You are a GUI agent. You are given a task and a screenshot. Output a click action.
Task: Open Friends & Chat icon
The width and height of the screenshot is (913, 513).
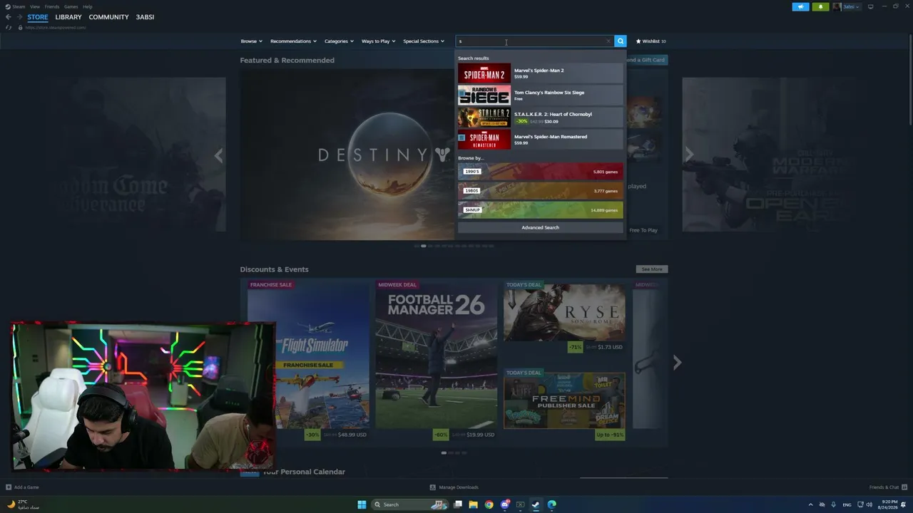click(x=904, y=487)
